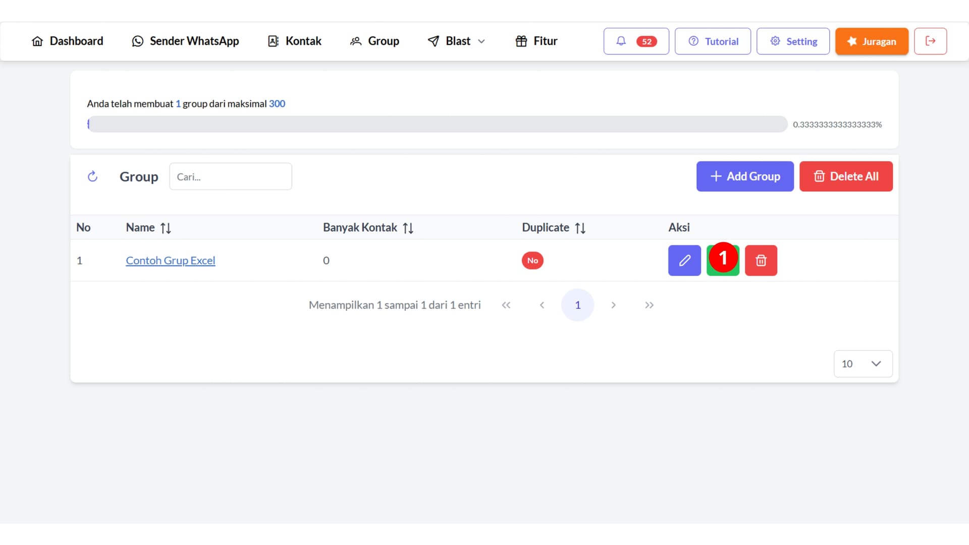The image size is (969, 545).
Task: Focus the Cari search field
Action: tap(231, 177)
